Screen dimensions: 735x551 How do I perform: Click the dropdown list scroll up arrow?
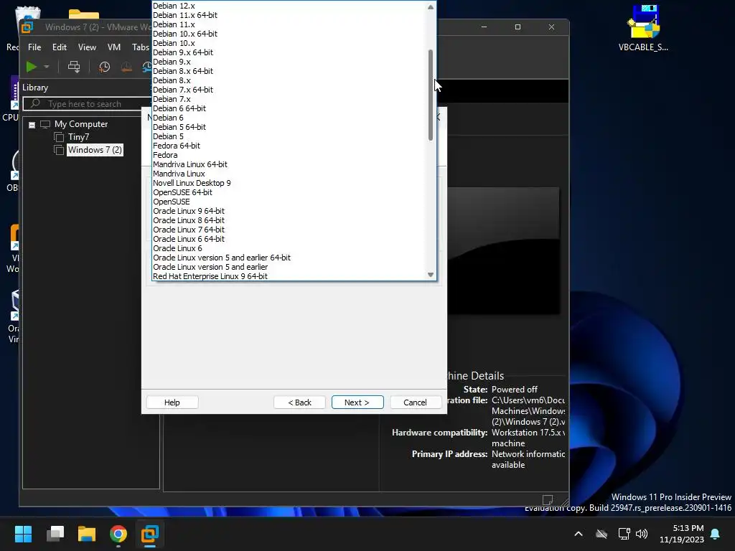(431, 7)
